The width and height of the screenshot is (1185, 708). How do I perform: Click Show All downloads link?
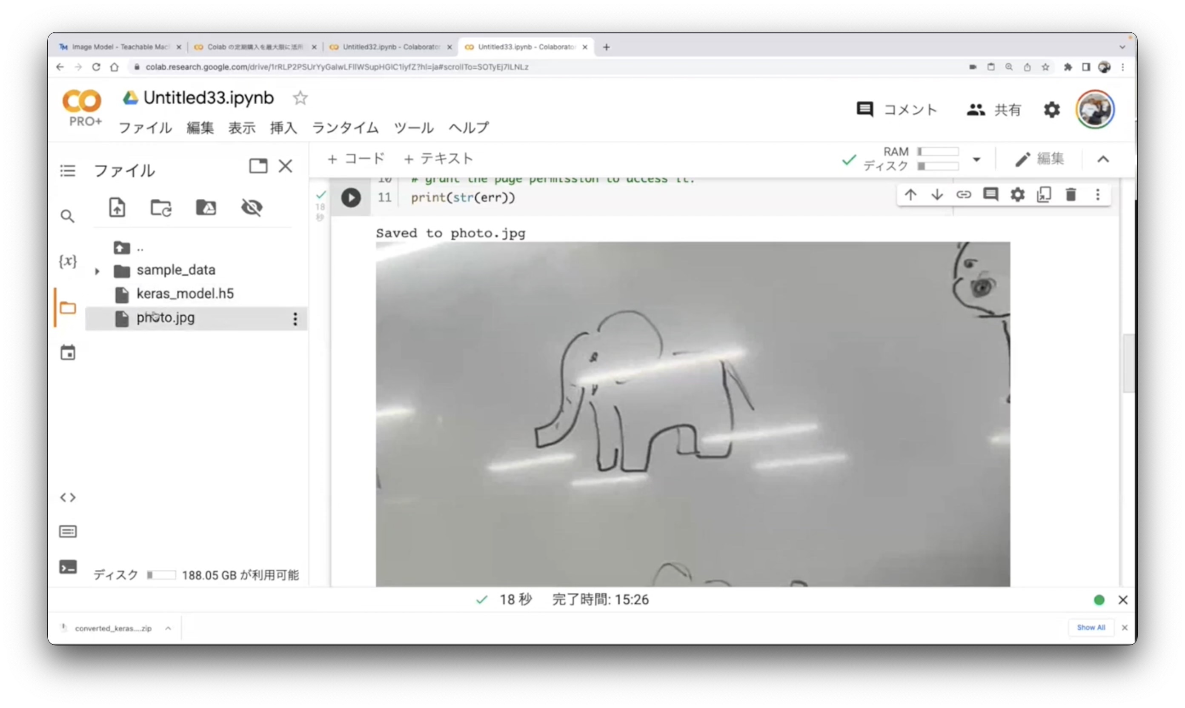coord(1091,628)
